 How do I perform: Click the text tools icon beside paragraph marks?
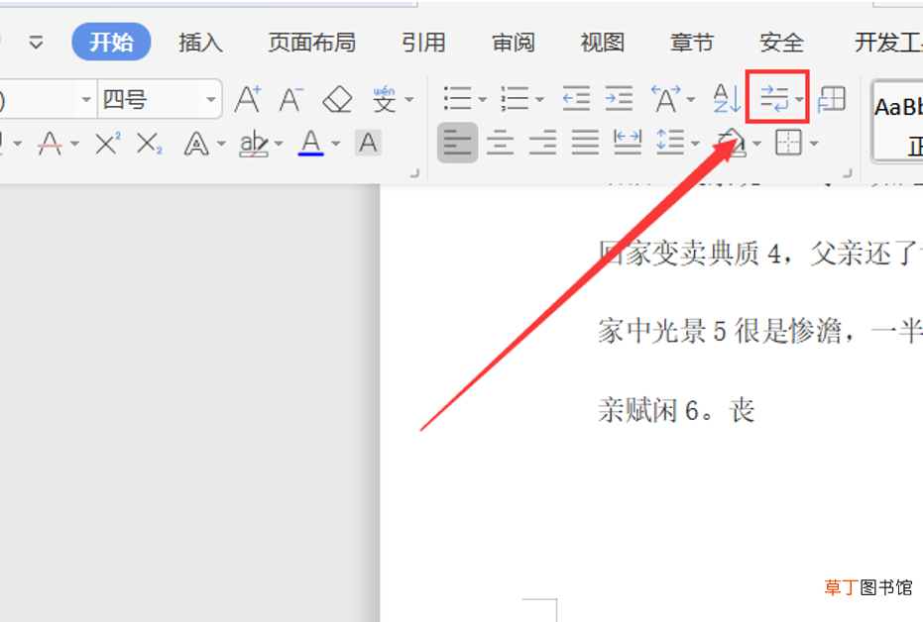[x=832, y=98]
